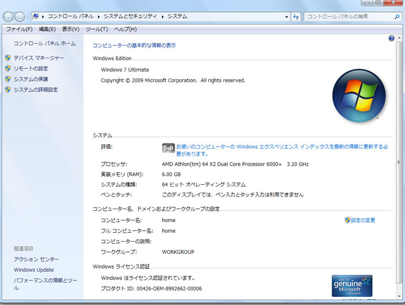
Task: Click システム breadcrumb segment
Action: click(x=177, y=16)
